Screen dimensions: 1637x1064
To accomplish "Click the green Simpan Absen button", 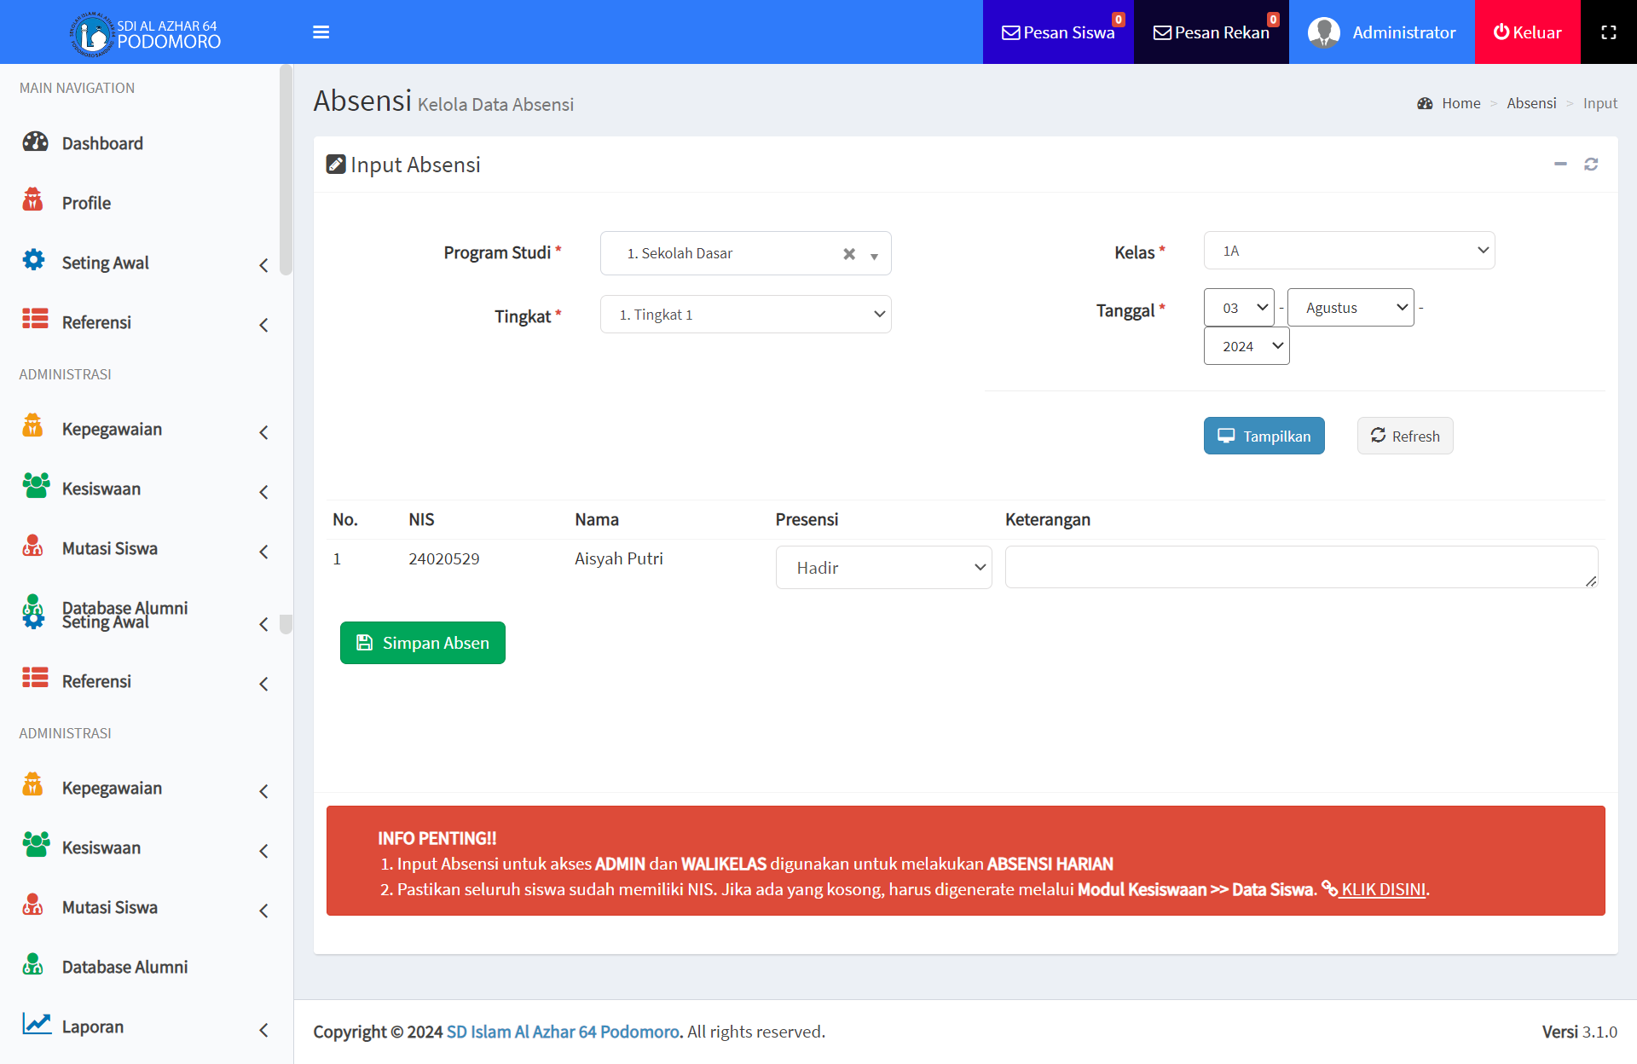I will click(423, 643).
